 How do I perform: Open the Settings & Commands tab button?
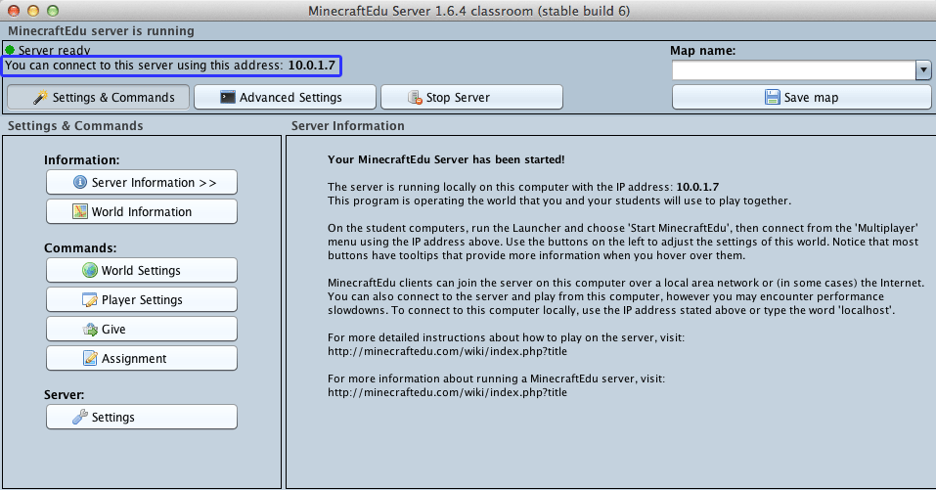pos(99,97)
